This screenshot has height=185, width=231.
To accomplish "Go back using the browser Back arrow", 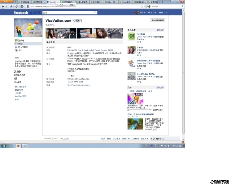I will [x=3, y=7].
